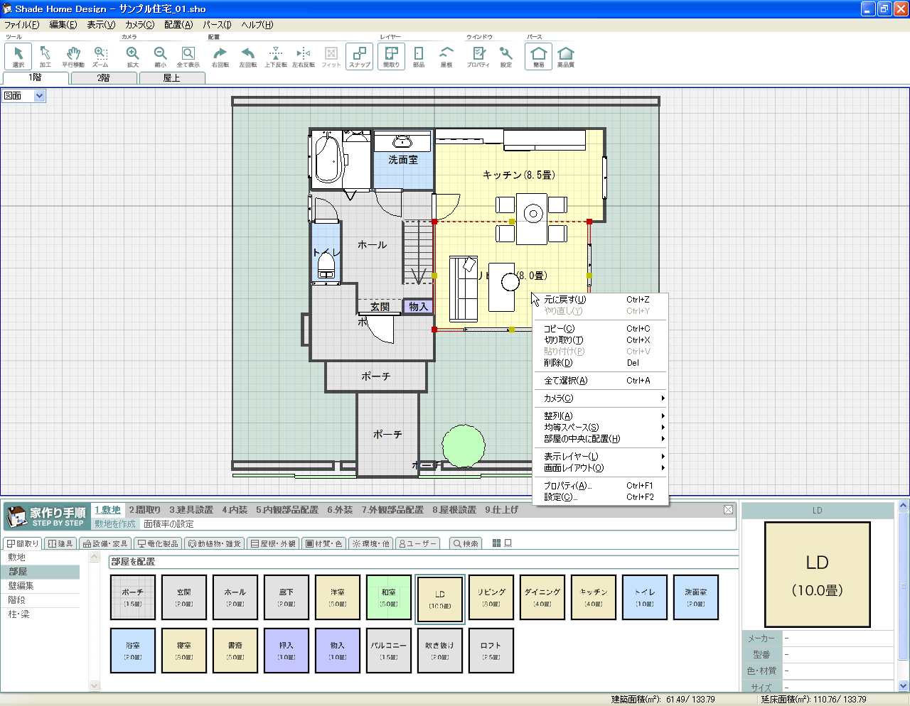Click the フィット fit icon

331,56
